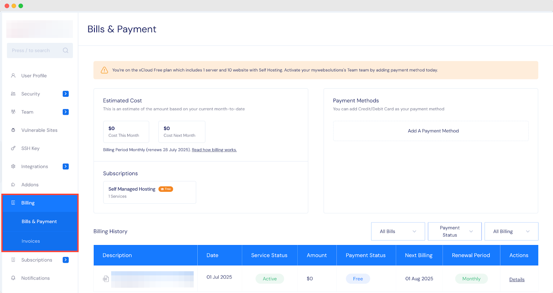Expand the Team submenu arrow
Image resolution: width=553 pixels, height=293 pixels.
[66, 112]
